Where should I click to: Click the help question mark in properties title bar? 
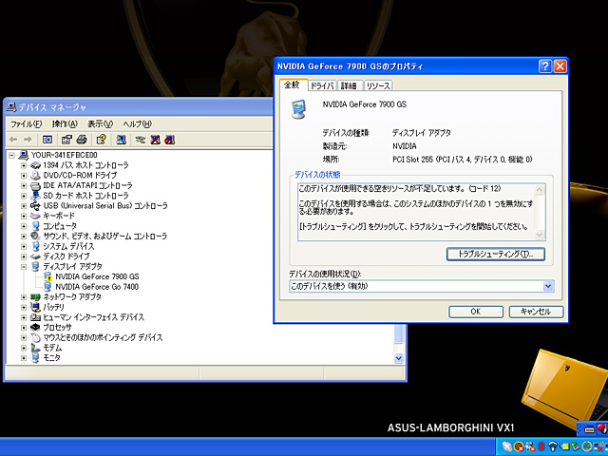click(x=545, y=66)
